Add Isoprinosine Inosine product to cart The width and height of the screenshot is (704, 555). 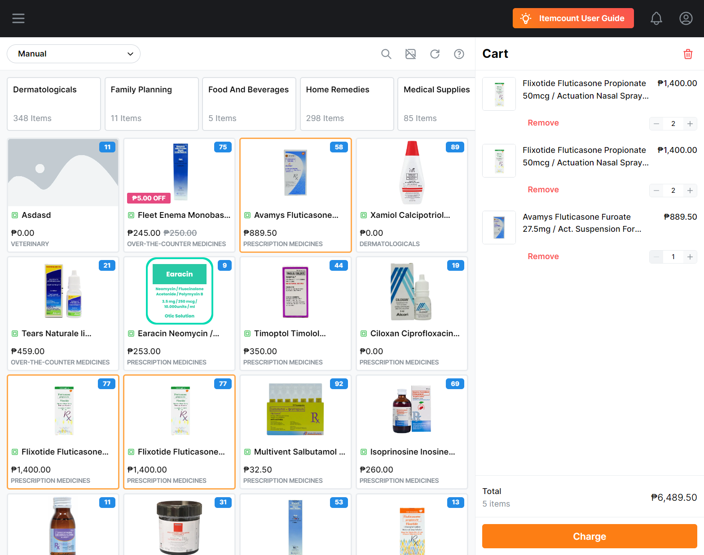click(412, 432)
